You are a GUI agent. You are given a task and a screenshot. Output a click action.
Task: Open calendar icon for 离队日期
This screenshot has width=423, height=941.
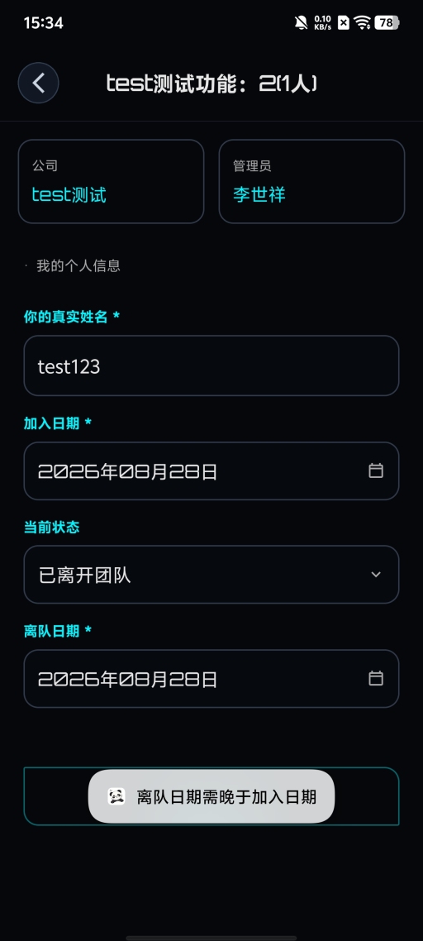[x=376, y=678]
